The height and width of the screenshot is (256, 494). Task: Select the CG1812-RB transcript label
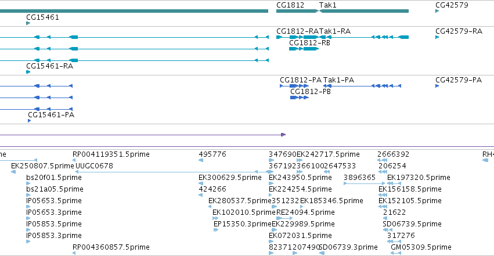pyautogui.click(x=310, y=43)
